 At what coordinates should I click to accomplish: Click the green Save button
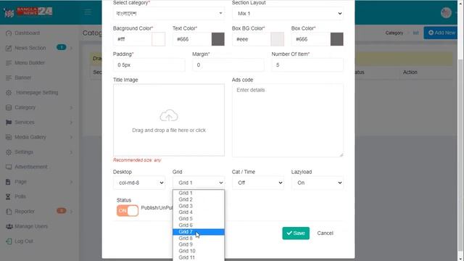[296, 233]
